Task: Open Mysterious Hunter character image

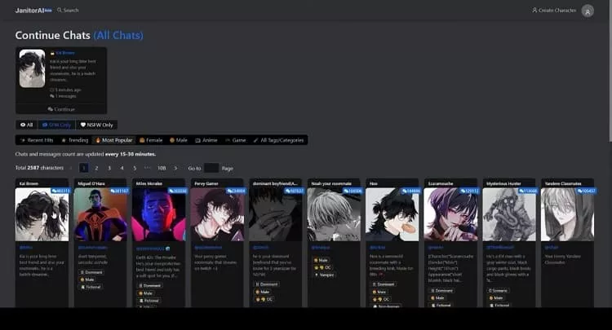Action: coord(509,214)
